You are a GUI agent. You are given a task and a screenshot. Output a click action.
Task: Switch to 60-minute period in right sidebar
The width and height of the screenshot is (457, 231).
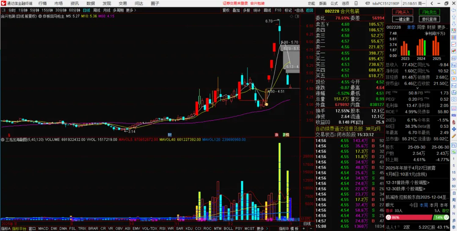pyautogui.click(x=454, y=186)
